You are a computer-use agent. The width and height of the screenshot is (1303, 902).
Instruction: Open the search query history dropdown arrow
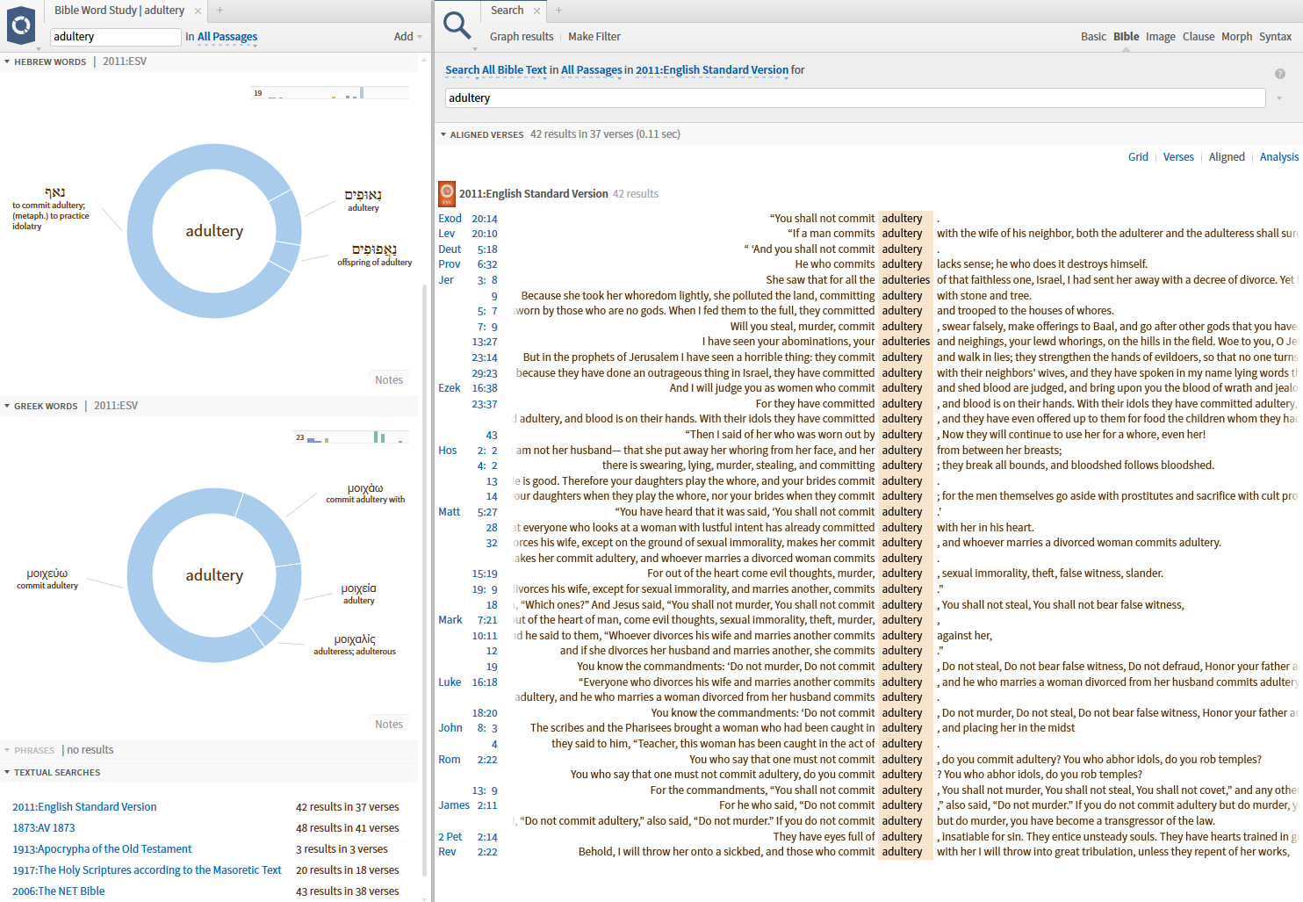(x=1279, y=98)
